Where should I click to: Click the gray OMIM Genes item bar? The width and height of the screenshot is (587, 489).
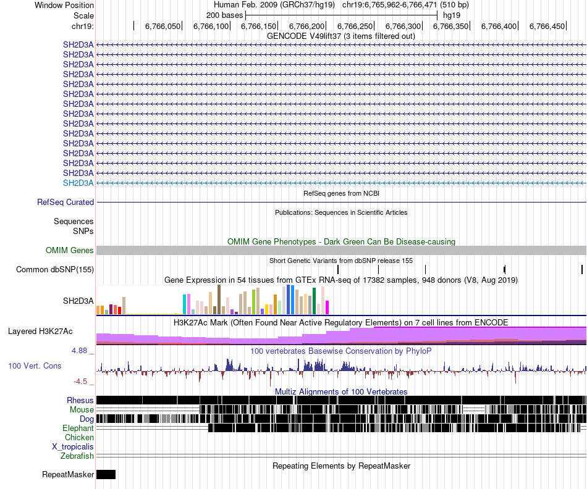pos(341,250)
